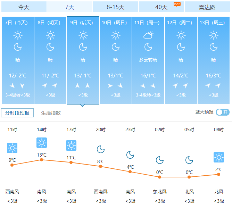This screenshot has height=209, width=232.
Task: Click the moon icon for 8日 明天
Action: (x=50, y=47)
